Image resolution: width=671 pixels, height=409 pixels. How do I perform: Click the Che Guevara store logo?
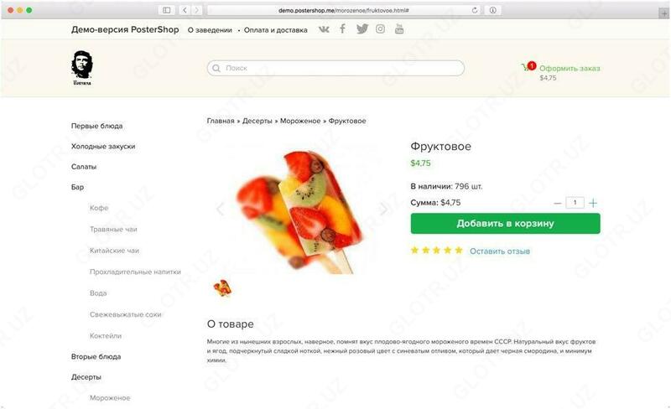tap(82, 67)
